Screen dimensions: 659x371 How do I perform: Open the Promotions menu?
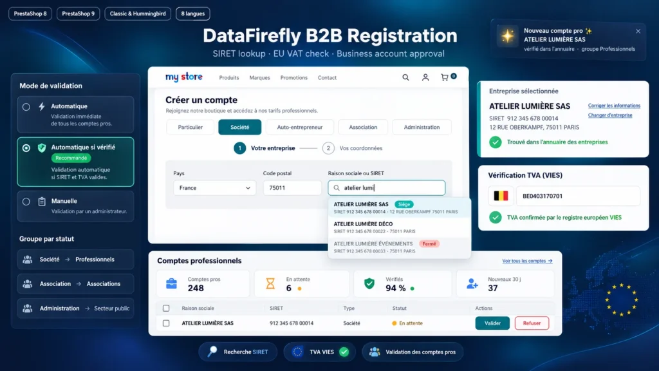pos(293,78)
